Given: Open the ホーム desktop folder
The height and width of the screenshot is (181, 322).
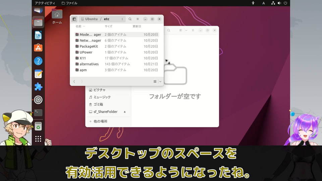Looking at the screenshot, I should coord(57,17).
